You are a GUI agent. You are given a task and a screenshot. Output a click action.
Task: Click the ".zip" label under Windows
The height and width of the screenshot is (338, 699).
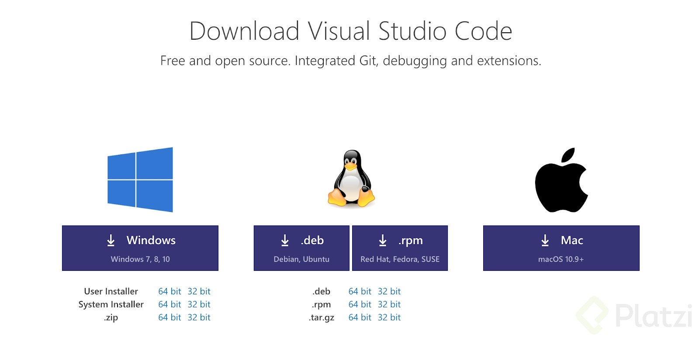click(x=111, y=318)
